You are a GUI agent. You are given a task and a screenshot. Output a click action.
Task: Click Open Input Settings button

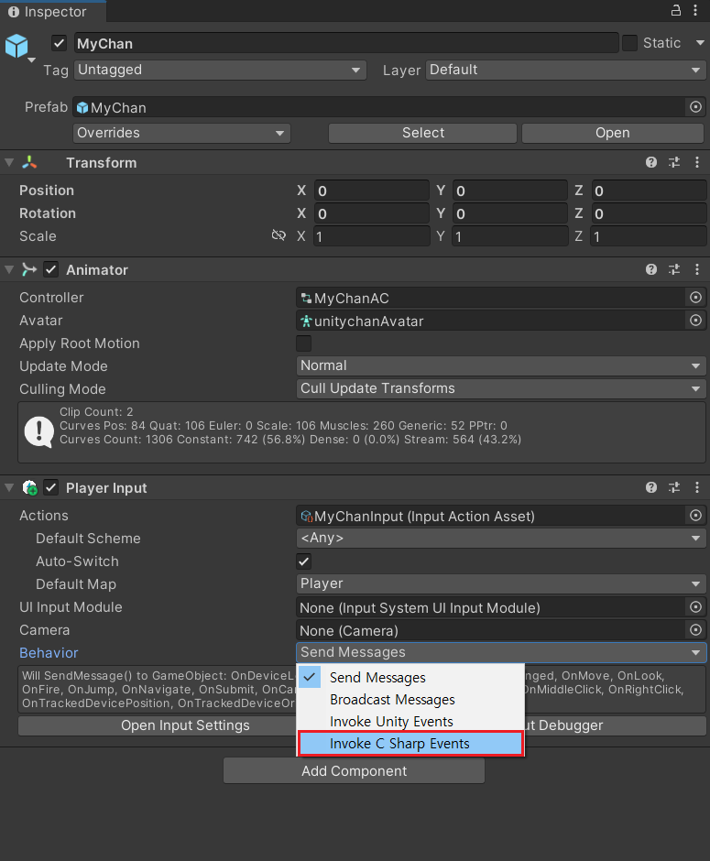158,725
